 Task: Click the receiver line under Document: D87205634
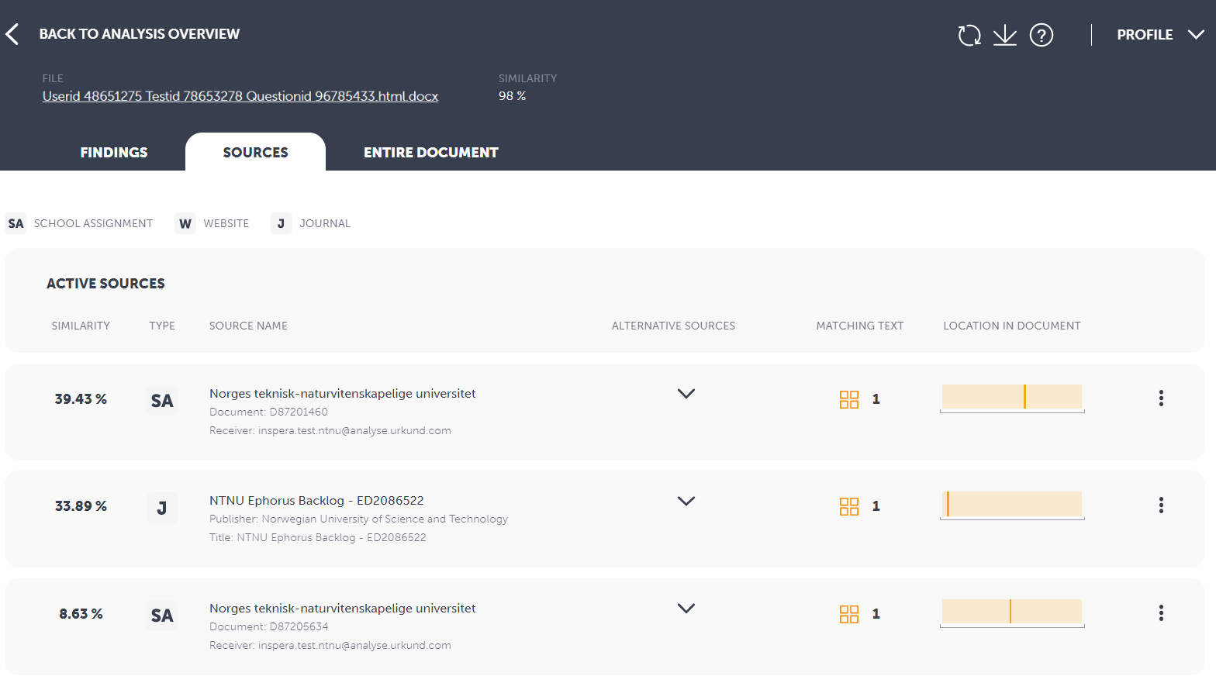330,646
